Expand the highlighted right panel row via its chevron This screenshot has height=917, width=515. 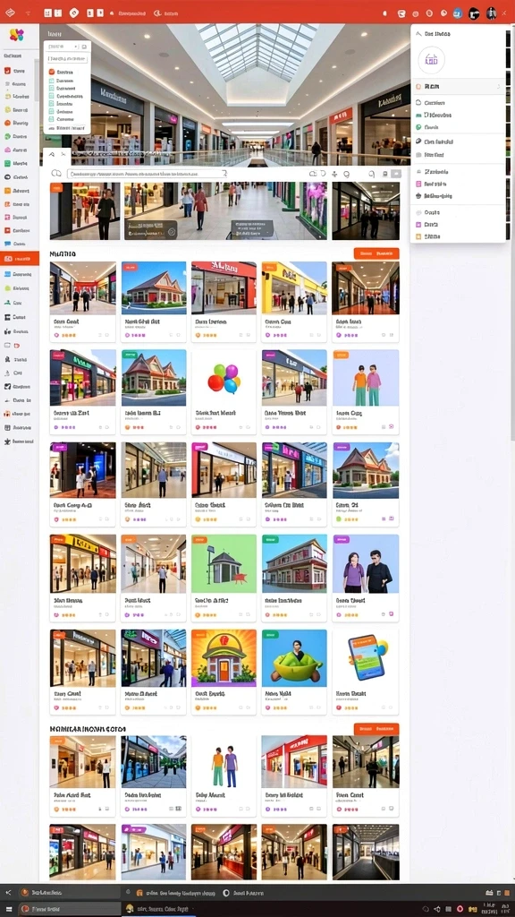point(499,87)
